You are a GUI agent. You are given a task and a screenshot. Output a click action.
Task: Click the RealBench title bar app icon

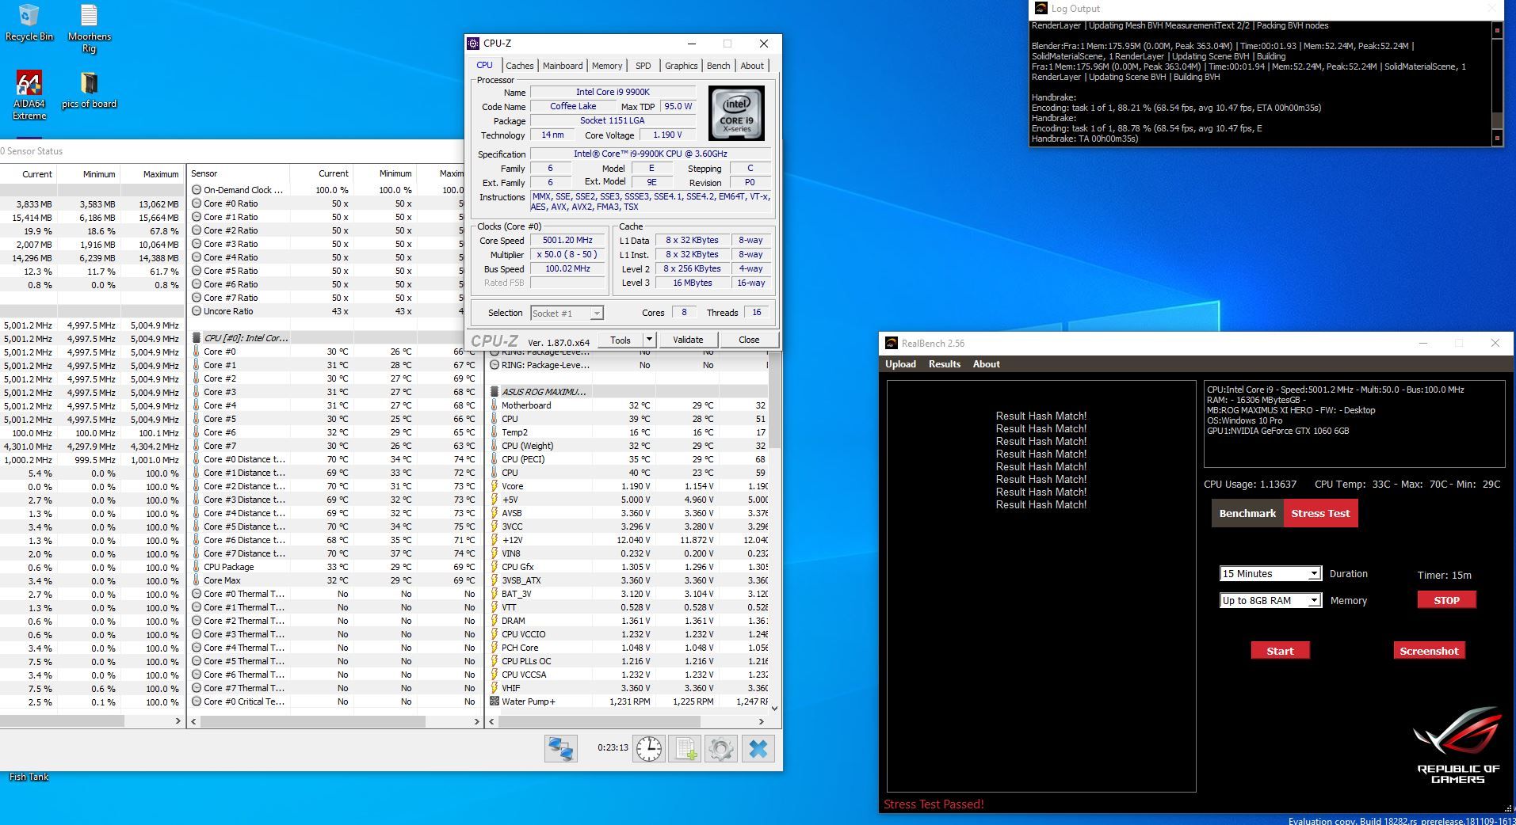[892, 343]
